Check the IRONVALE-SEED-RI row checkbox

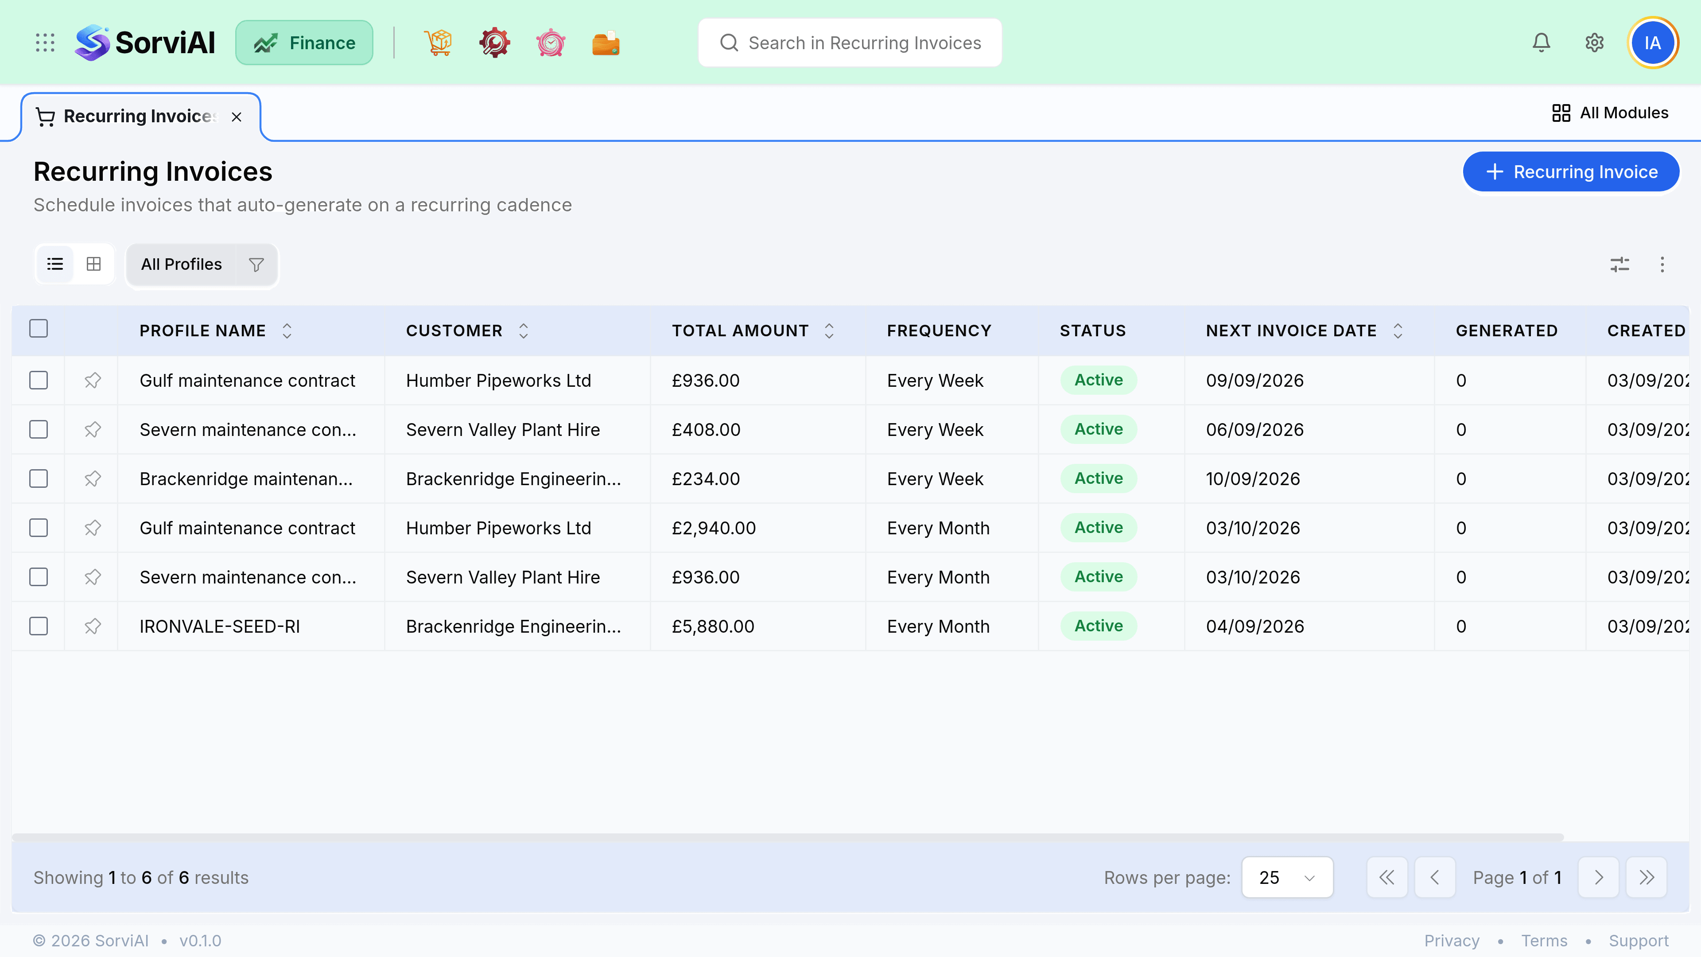click(38, 626)
